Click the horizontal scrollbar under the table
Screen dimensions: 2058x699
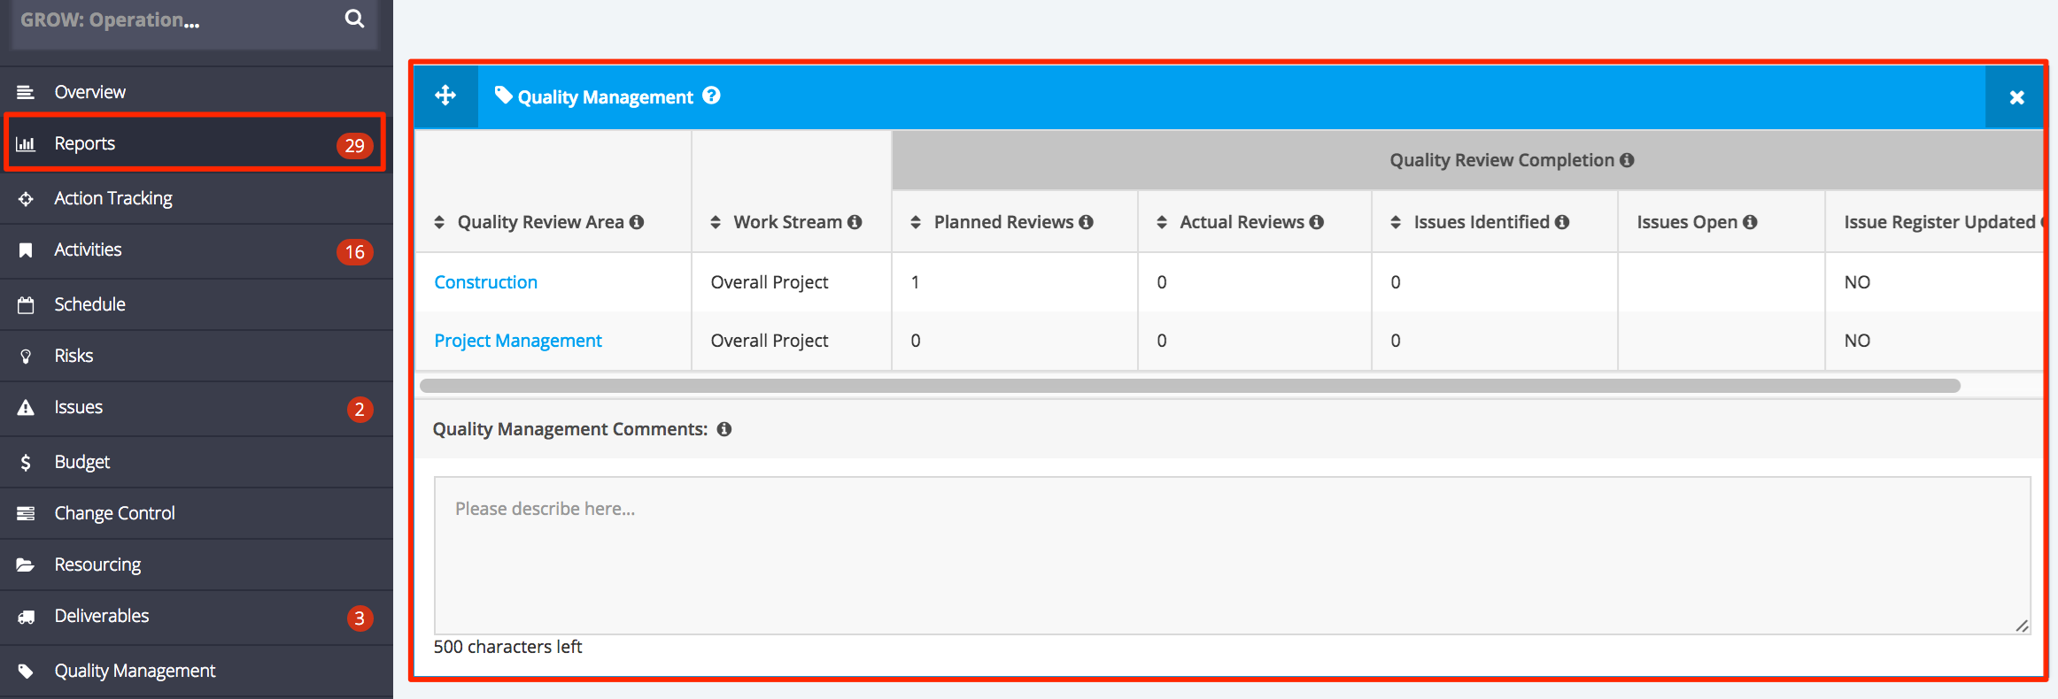coord(1189,386)
